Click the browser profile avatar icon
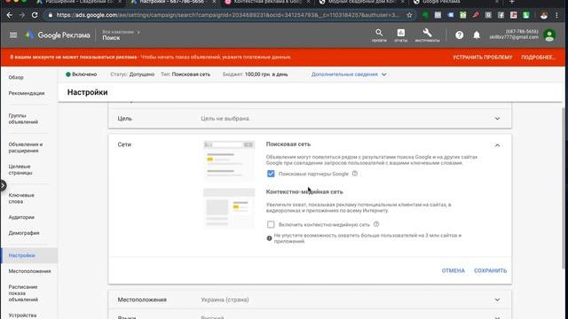Image resolution: width=568 pixels, height=319 pixels. [x=544, y=15]
